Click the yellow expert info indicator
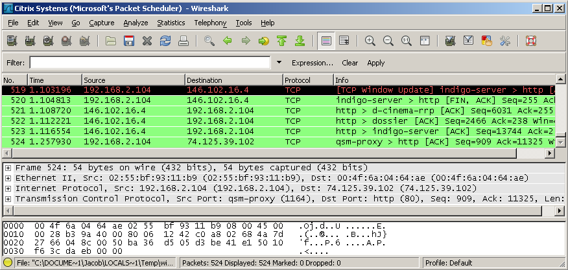The width and height of the screenshot is (568, 270). point(8,263)
